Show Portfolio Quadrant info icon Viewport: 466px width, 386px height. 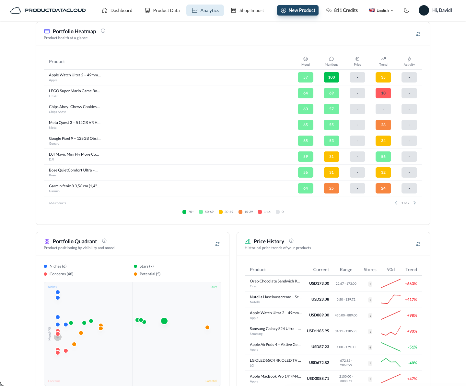(104, 241)
